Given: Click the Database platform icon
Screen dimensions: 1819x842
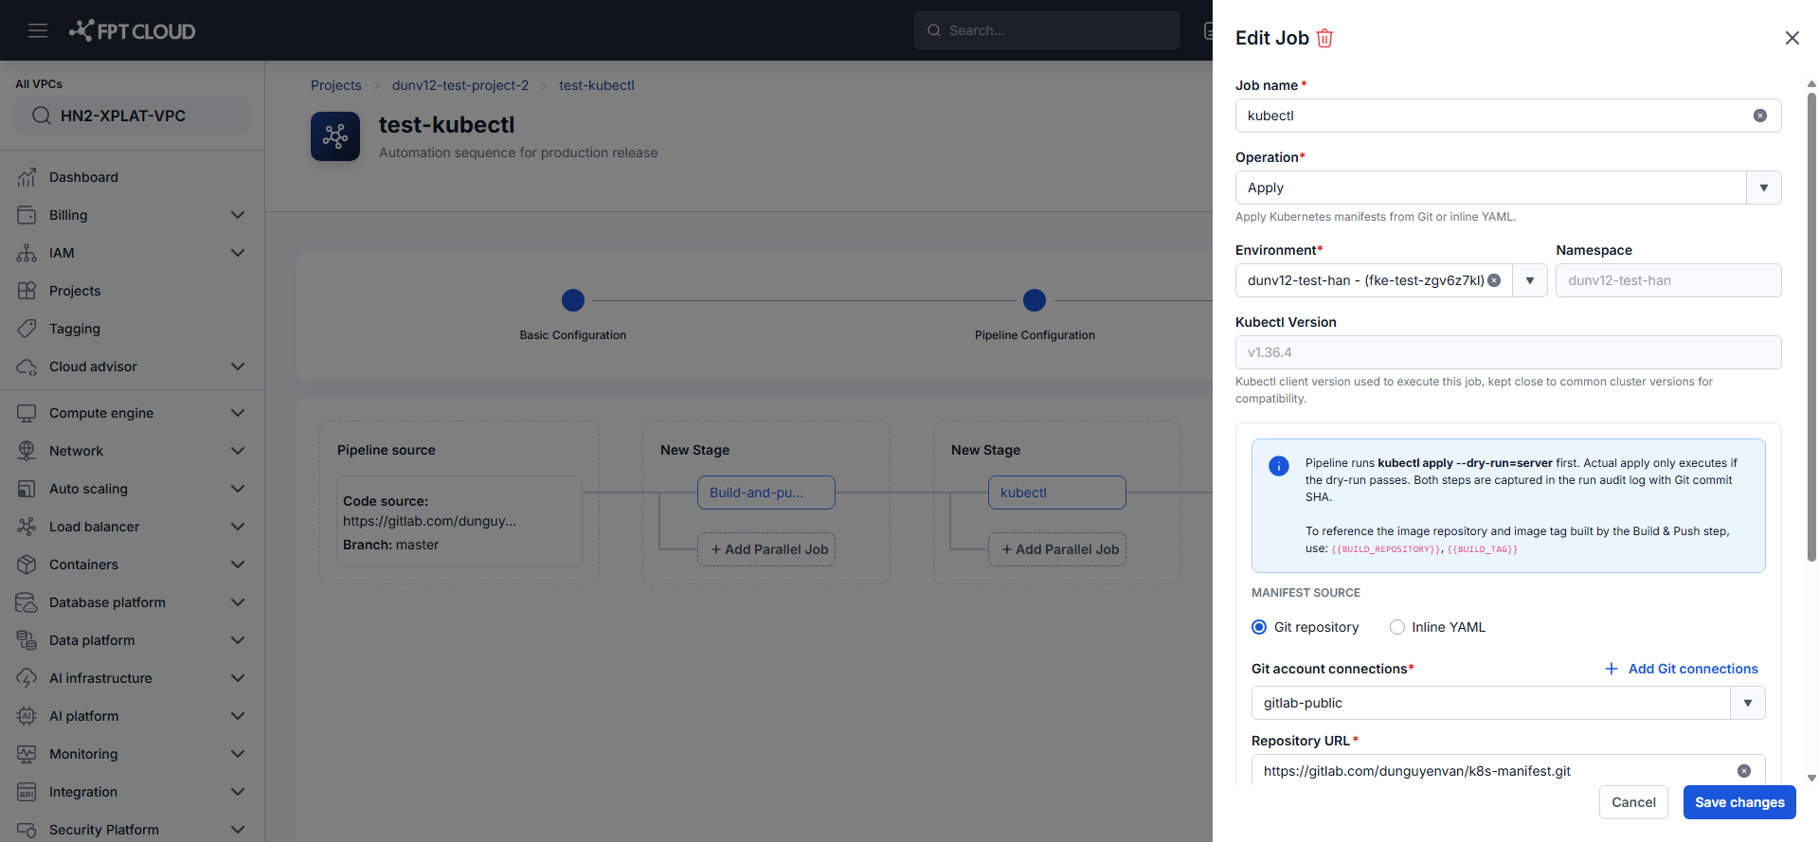Looking at the screenshot, I should point(27,602).
